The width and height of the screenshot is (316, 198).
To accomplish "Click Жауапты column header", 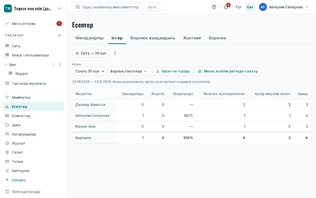I will pyautogui.click(x=83, y=94).
